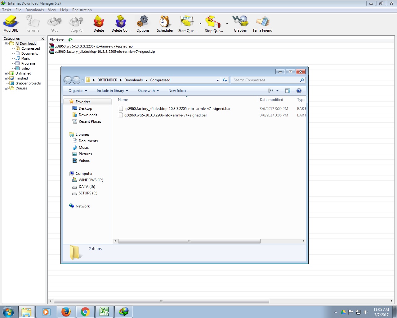
Task: Click the Explorer horizontal scrollbar
Action: click(189, 241)
